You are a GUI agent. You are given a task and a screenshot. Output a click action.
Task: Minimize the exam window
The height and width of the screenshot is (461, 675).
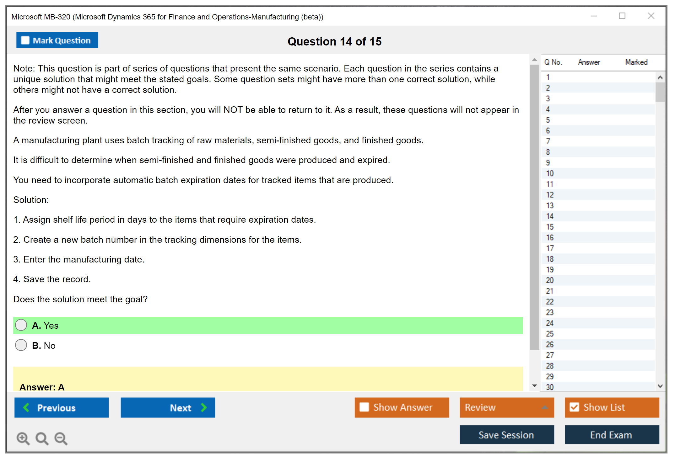point(594,16)
